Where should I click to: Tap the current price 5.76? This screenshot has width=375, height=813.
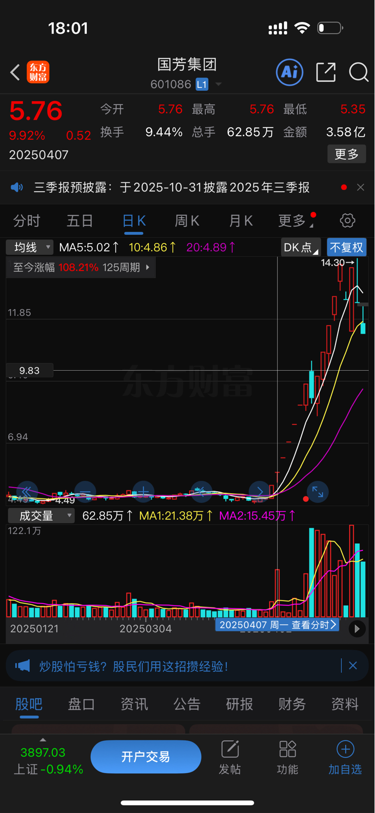[x=36, y=111]
